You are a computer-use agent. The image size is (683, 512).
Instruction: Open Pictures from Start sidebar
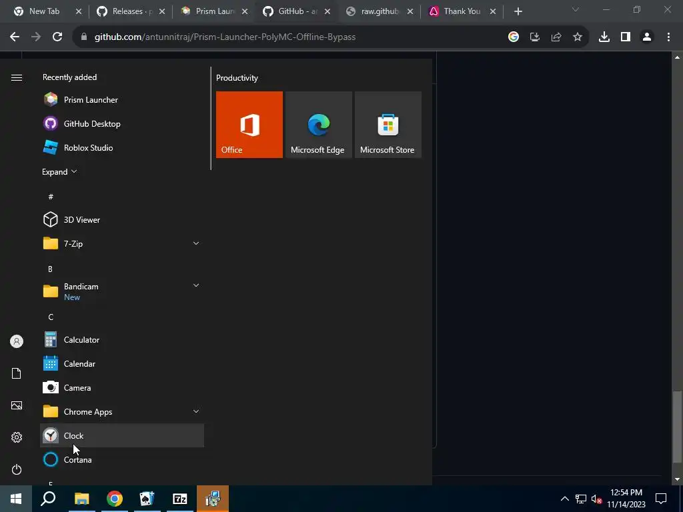tap(17, 405)
